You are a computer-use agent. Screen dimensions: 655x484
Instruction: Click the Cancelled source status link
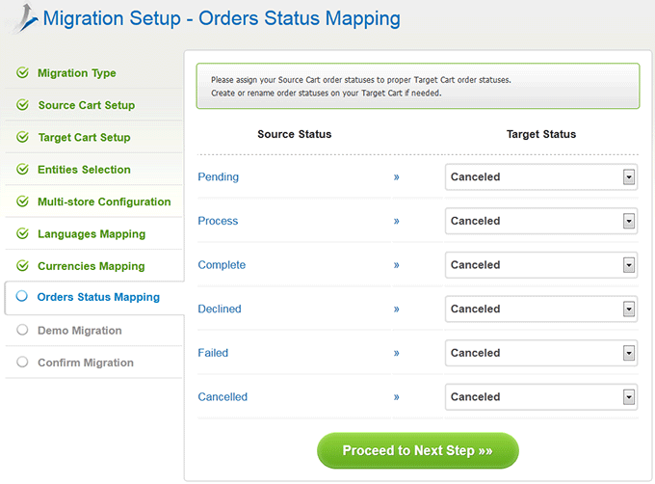coord(223,396)
